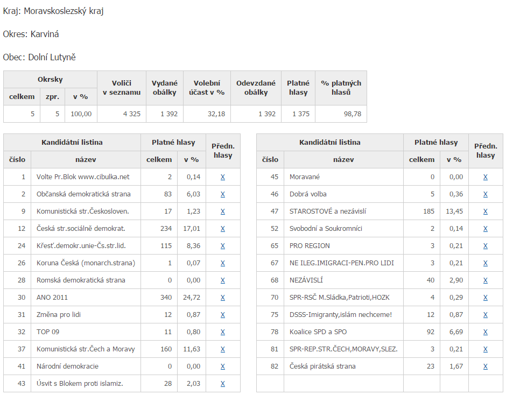Click X link for Česká str.sociálně demokrat.
This screenshot has width=506, height=395.
(222, 229)
